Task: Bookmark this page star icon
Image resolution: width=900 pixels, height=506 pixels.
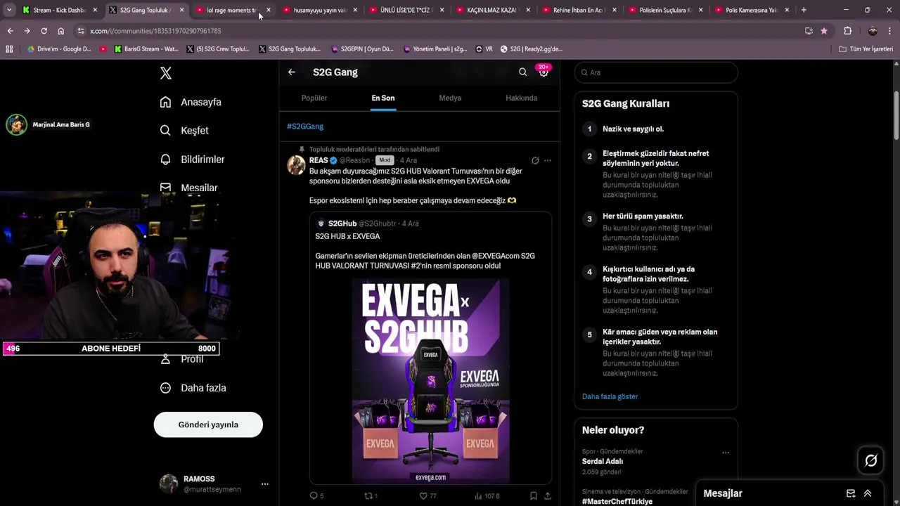Action: [824, 31]
